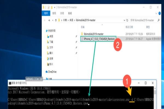Go up one folder level
This screenshot has width=164, height=109.
[x=56, y=20]
